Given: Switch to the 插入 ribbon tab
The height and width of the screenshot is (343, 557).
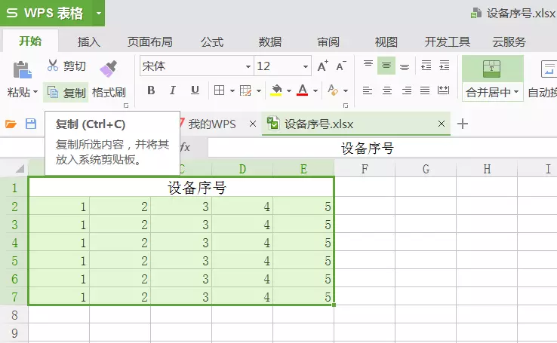Looking at the screenshot, I should pyautogui.click(x=89, y=42).
